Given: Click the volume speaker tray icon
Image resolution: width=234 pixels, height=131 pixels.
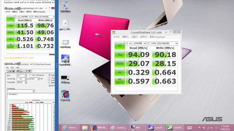Looking at the screenshot, I should [x=212, y=128].
